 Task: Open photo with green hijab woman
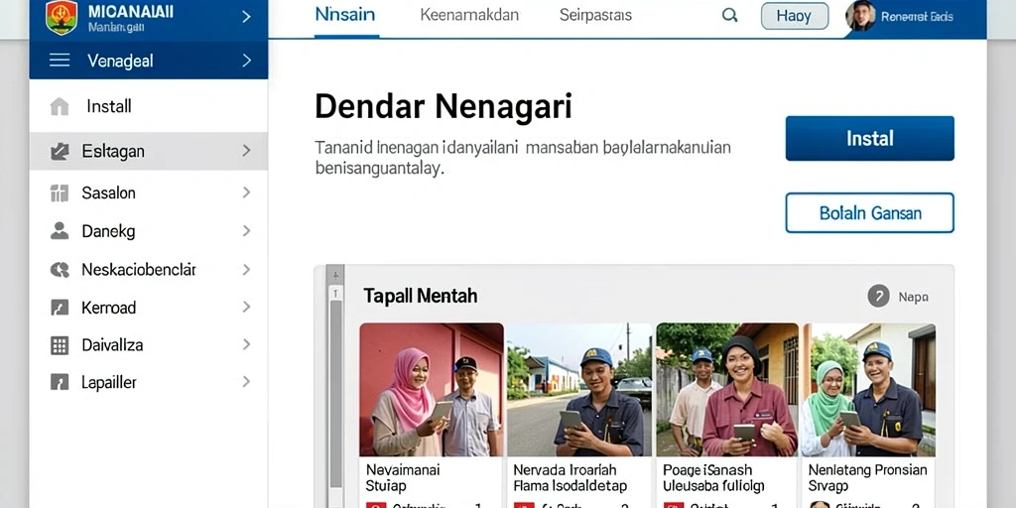click(x=869, y=390)
